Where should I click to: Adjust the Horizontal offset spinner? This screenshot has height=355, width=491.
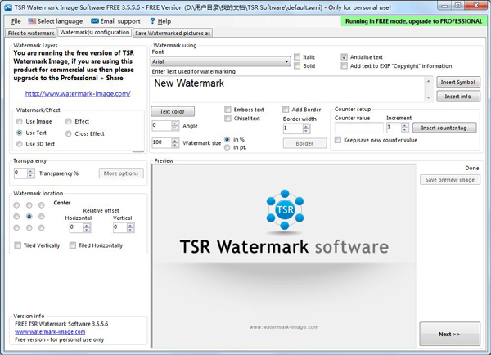click(x=87, y=227)
